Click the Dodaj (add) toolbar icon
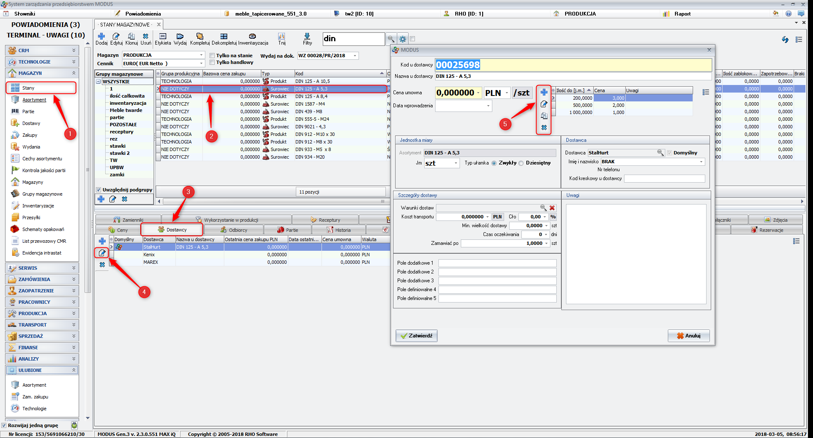 pos(101,37)
